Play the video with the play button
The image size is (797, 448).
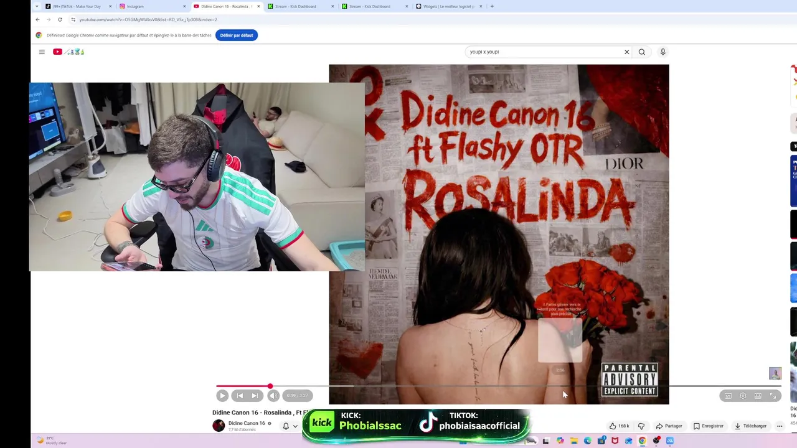point(222,396)
